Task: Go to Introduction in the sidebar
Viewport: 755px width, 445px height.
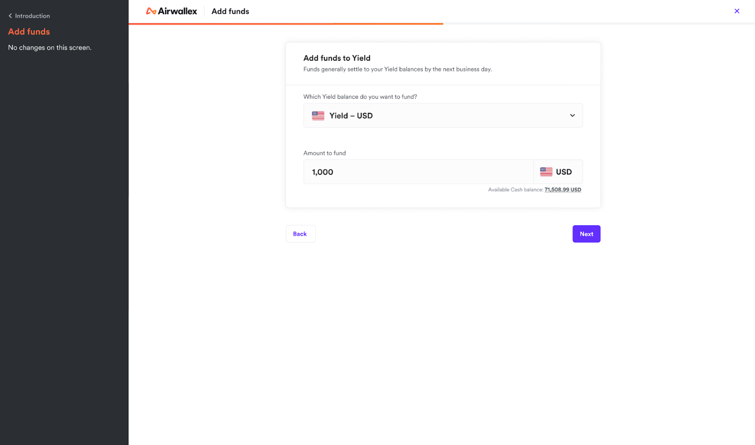Action: coord(32,16)
